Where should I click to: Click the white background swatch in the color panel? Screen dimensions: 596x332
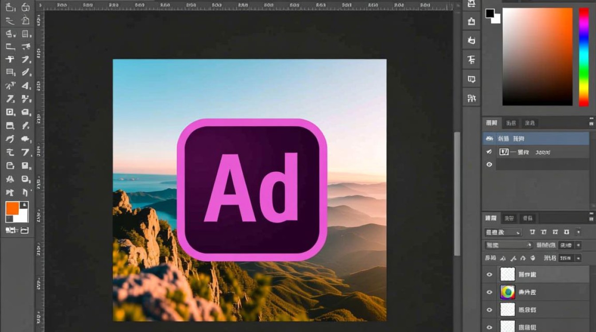coord(496,19)
